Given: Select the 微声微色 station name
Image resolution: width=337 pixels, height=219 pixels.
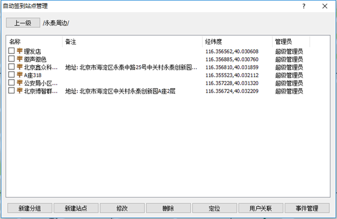Looking at the screenshot, I should tap(35, 60).
